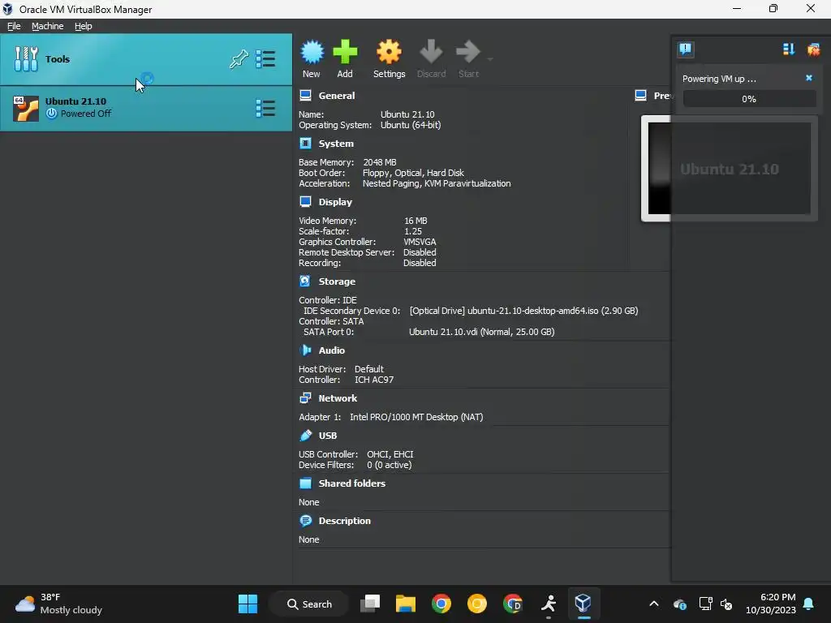Open the weather widget Mostly cloudy
The image size is (831, 623).
pyautogui.click(x=58, y=604)
